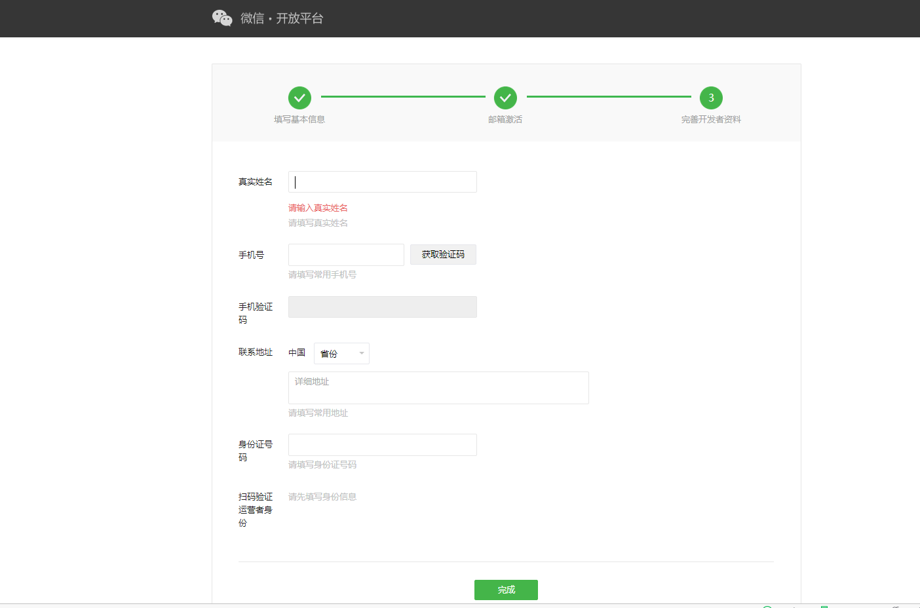The width and height of the screenshot is (920, 608).
Task: Expand the 省份 province dropdown
Action: pos(341,354)
